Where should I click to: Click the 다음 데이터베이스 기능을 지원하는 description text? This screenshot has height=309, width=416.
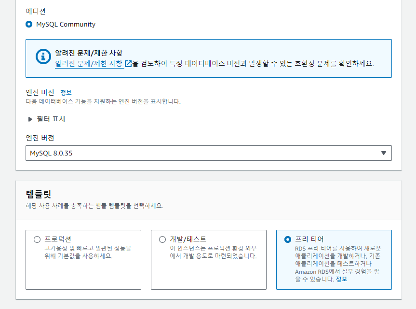pyautogui.click(x=103, y=101)
